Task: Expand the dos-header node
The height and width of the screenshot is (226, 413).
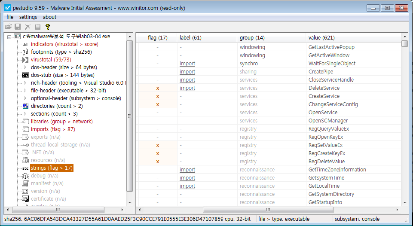Action: (25, 67)
